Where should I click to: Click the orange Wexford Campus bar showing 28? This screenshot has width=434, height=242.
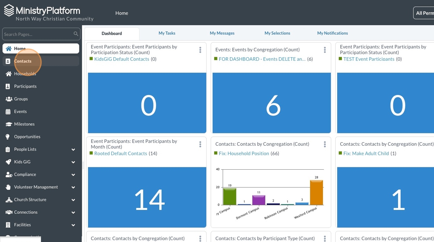click(316, 193)
